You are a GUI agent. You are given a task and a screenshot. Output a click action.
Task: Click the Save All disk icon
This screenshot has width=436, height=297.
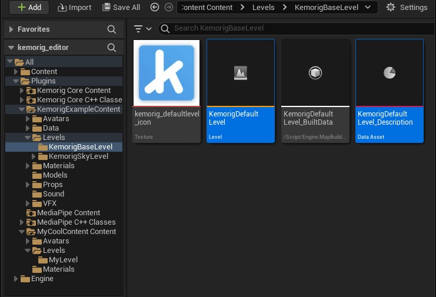click(x=106, y=8)
